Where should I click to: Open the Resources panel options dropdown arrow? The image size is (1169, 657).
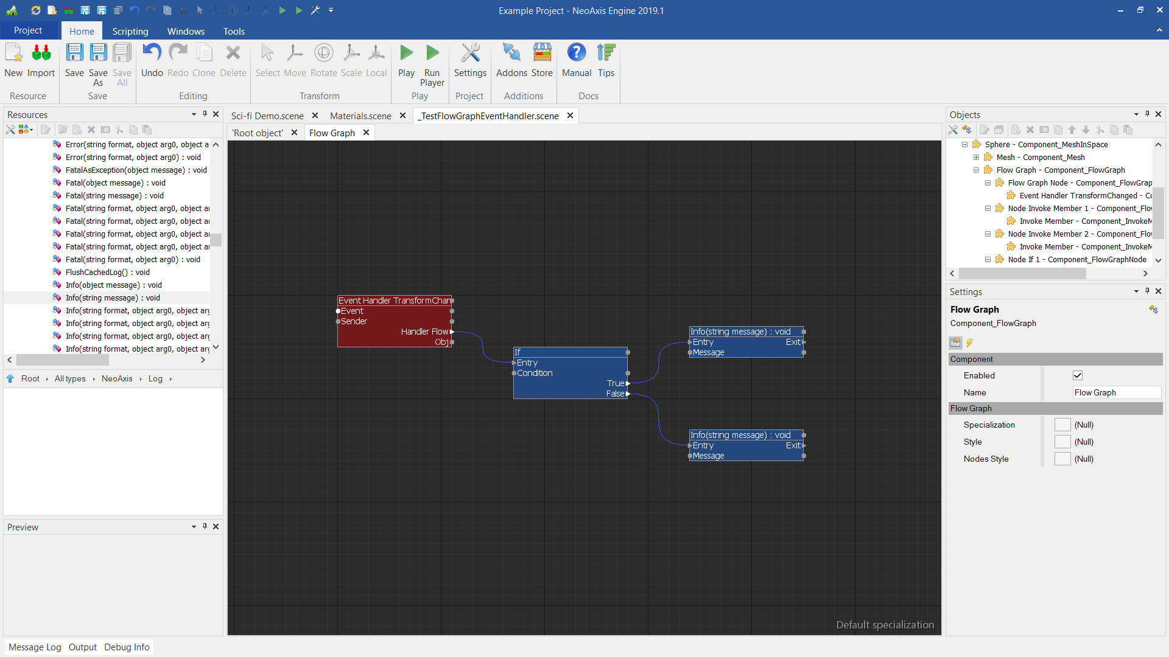pyautogui.click(x=194, y=114)
